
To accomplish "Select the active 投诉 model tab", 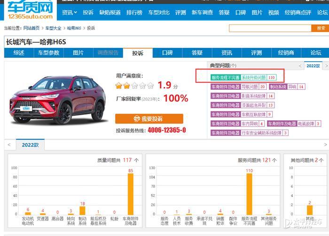I will (x=138, y=53).
